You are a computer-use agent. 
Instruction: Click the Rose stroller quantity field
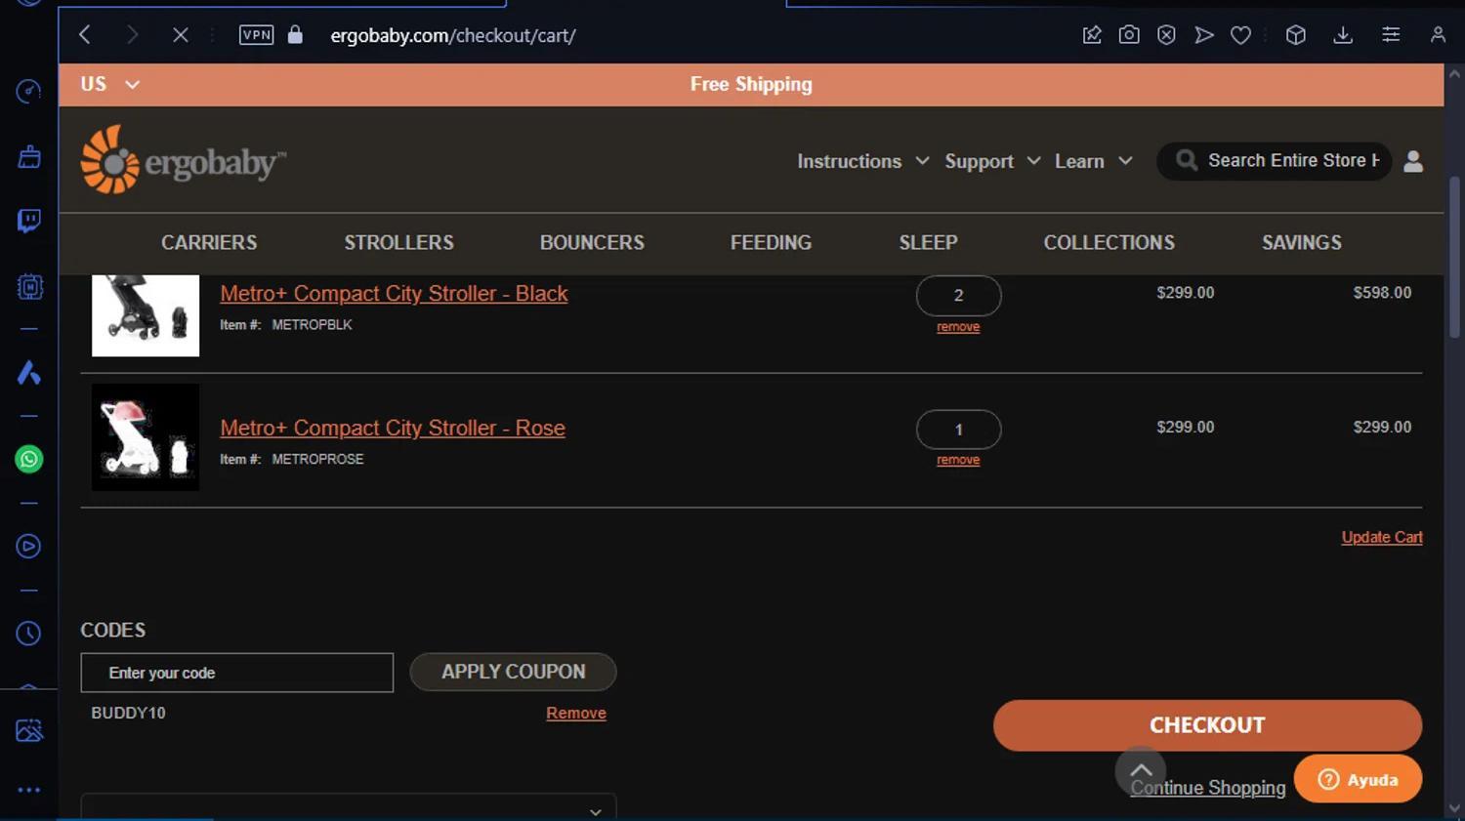958,430
